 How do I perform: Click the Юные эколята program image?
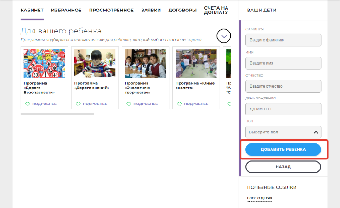pos(196,64)
